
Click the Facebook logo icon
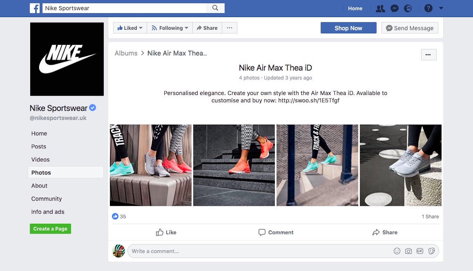tap(35, 8)
